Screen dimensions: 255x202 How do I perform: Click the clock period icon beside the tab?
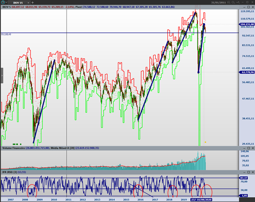point(3,2)
